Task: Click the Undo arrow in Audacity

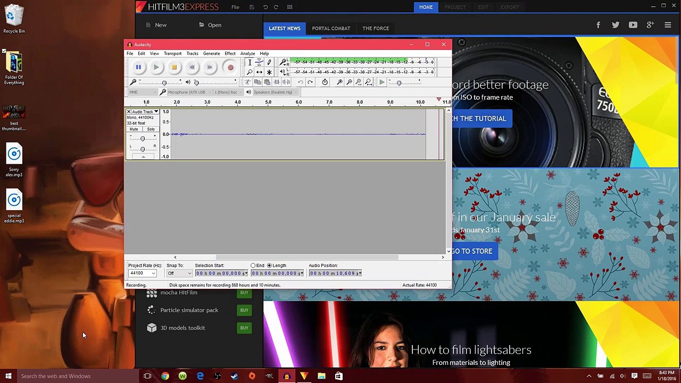Action: coord(301,82)
